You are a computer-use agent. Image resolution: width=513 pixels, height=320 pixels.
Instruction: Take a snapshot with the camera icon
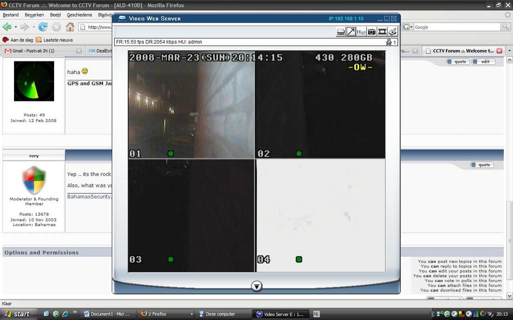pyautogui.click(x=372, y=31)
